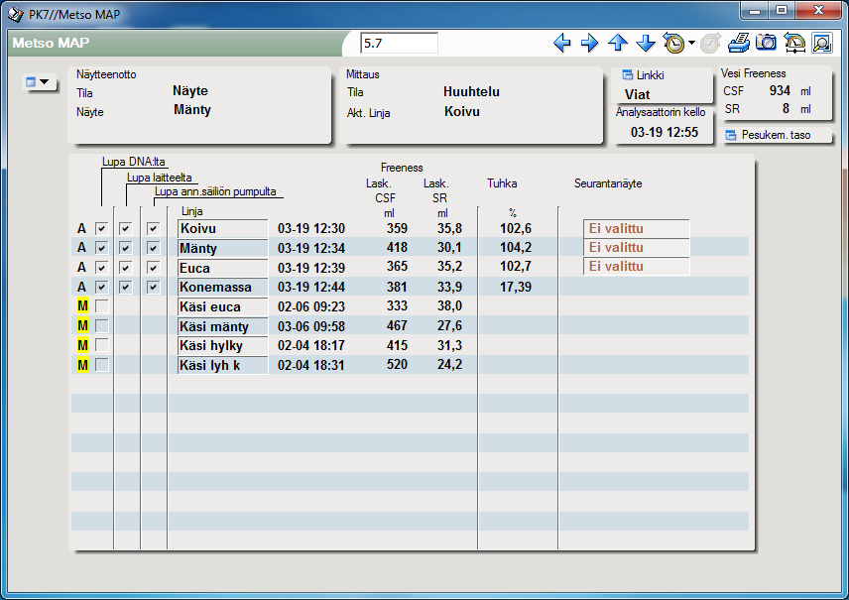849x600 pixels.
Task: Toggle Lupa DNA:lta checkbox for Mänty row
Action: point(101,248)
